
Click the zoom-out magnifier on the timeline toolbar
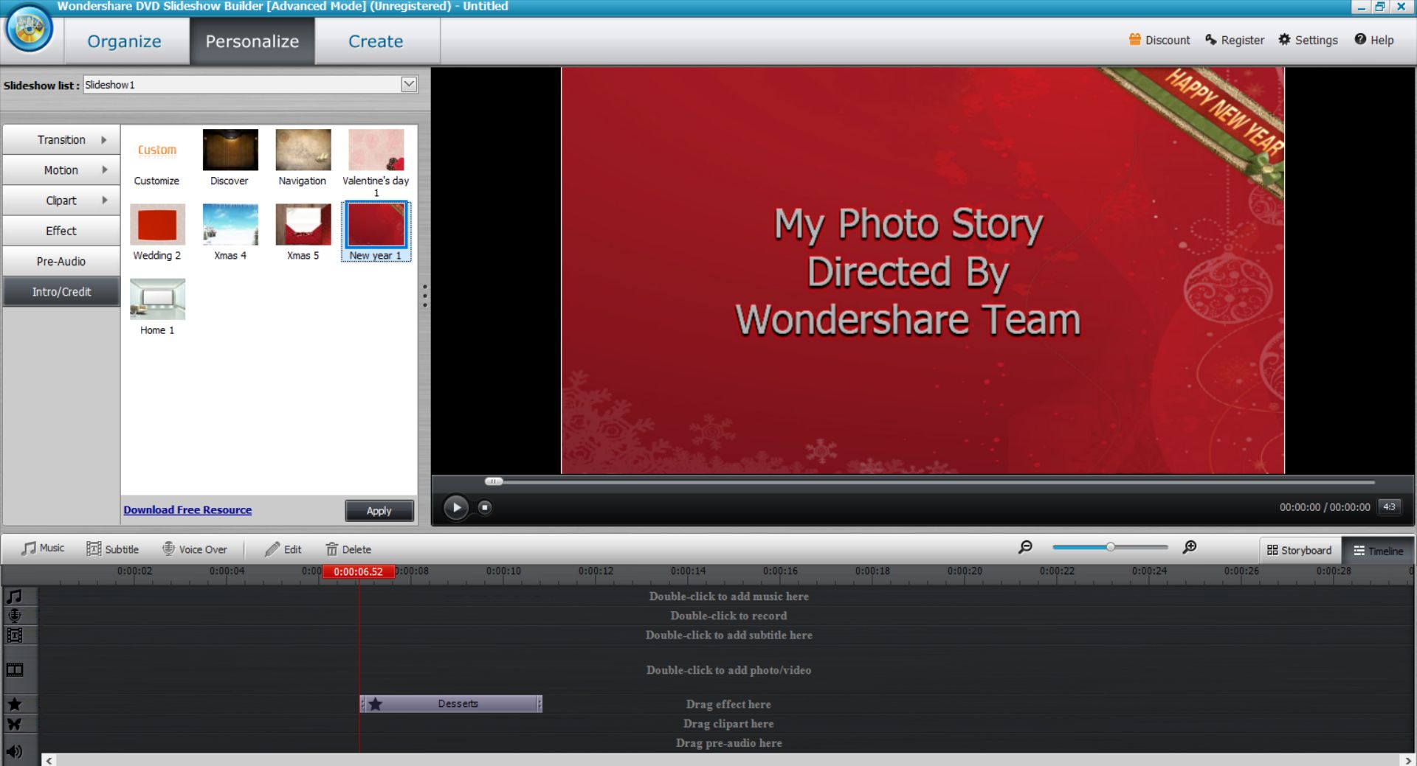click(1027, 547)
